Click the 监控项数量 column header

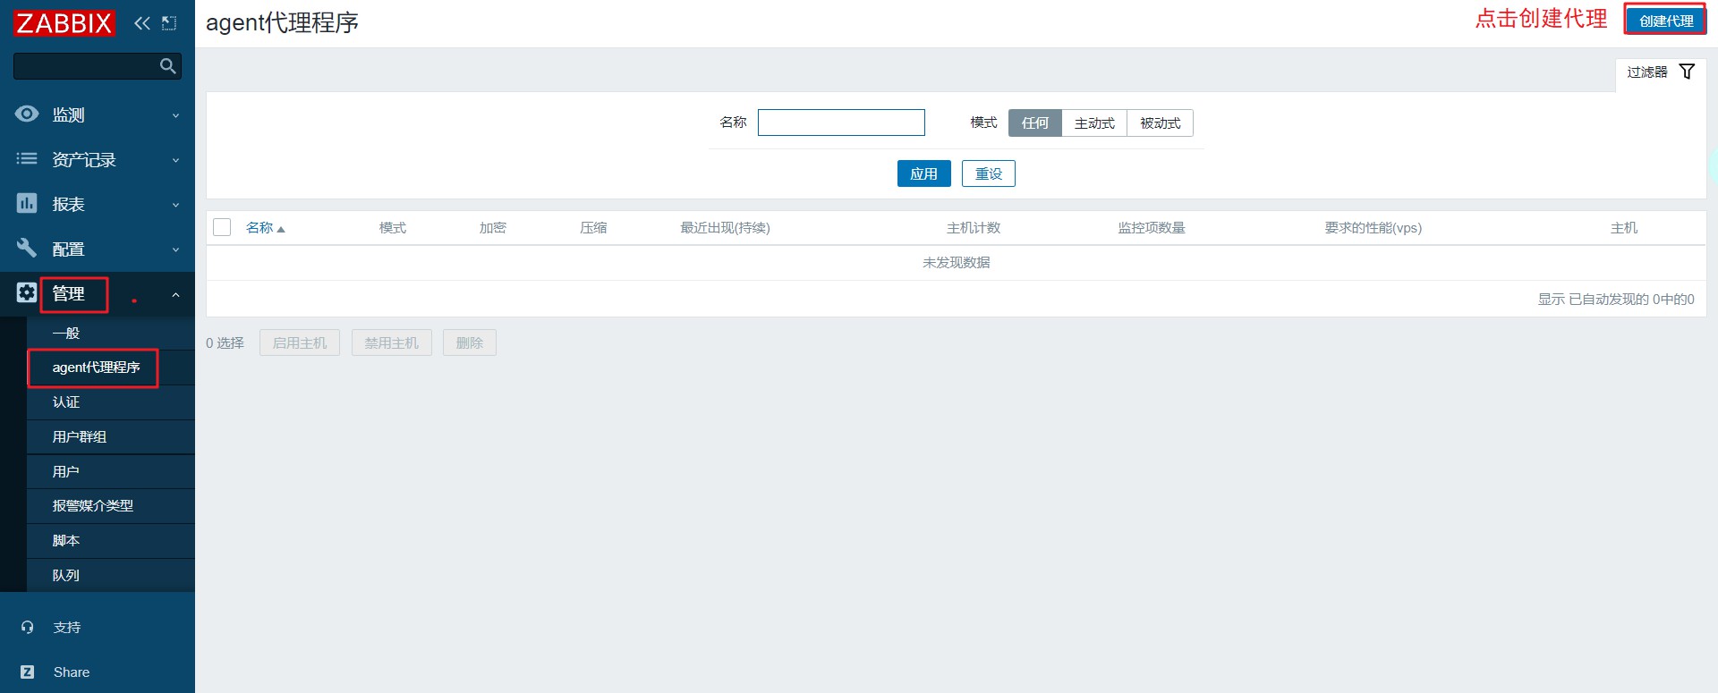coord(1152,228)
